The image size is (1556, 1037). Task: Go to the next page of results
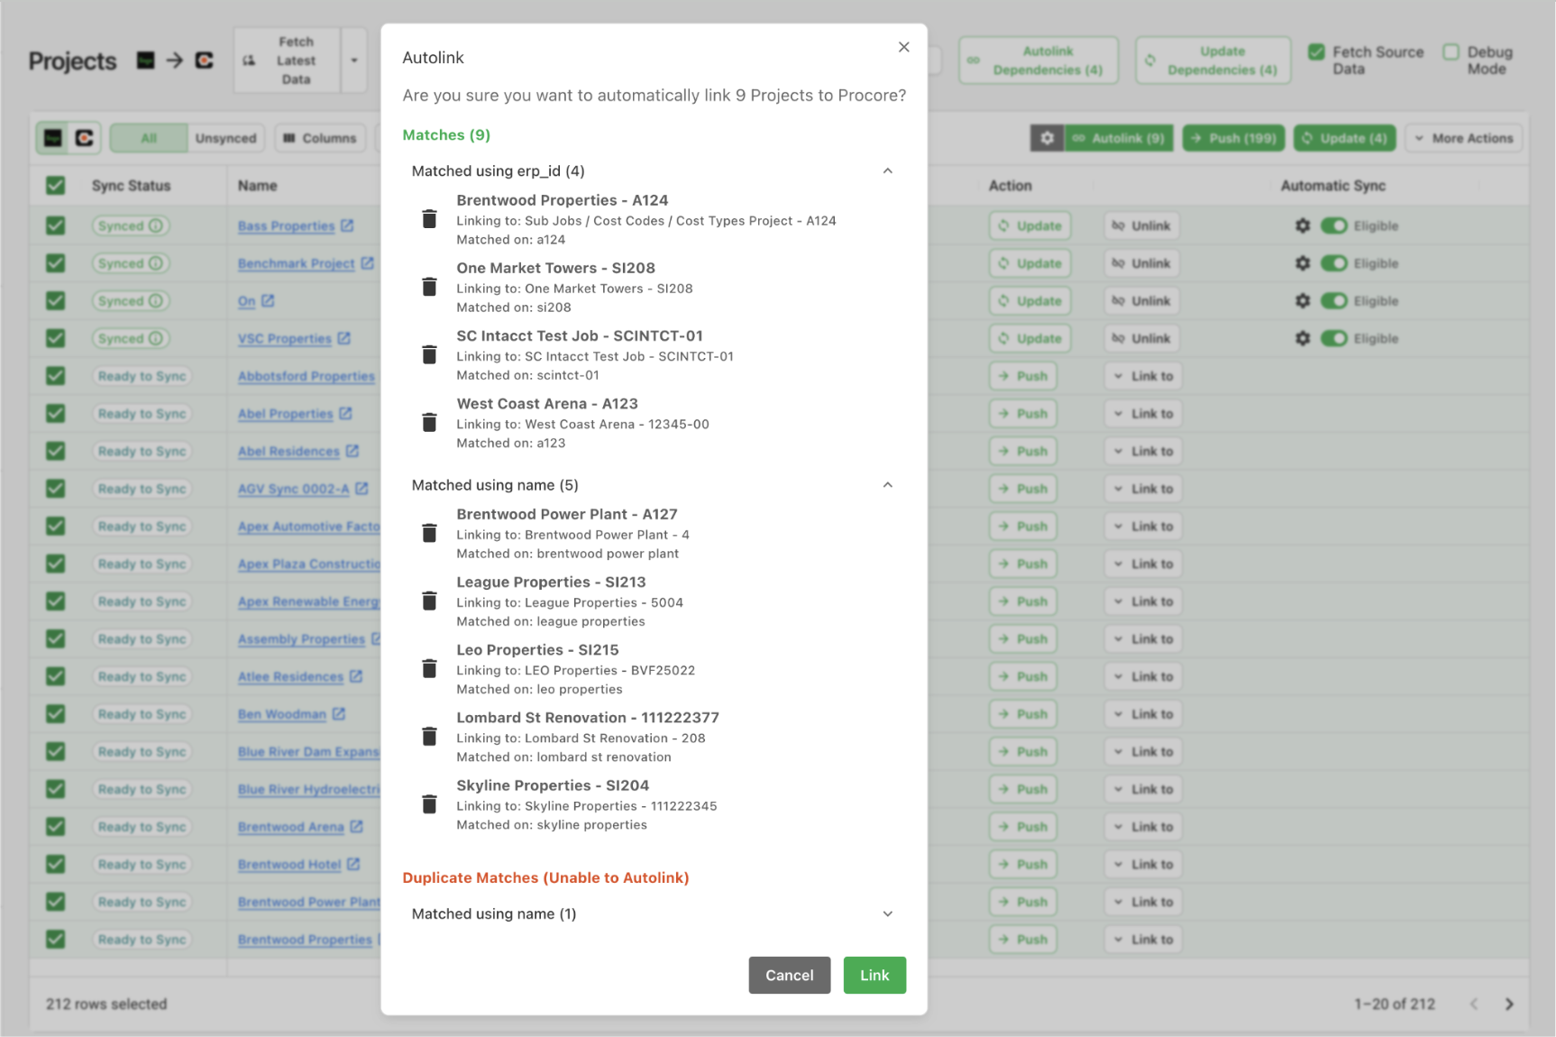[1509, 1004]
